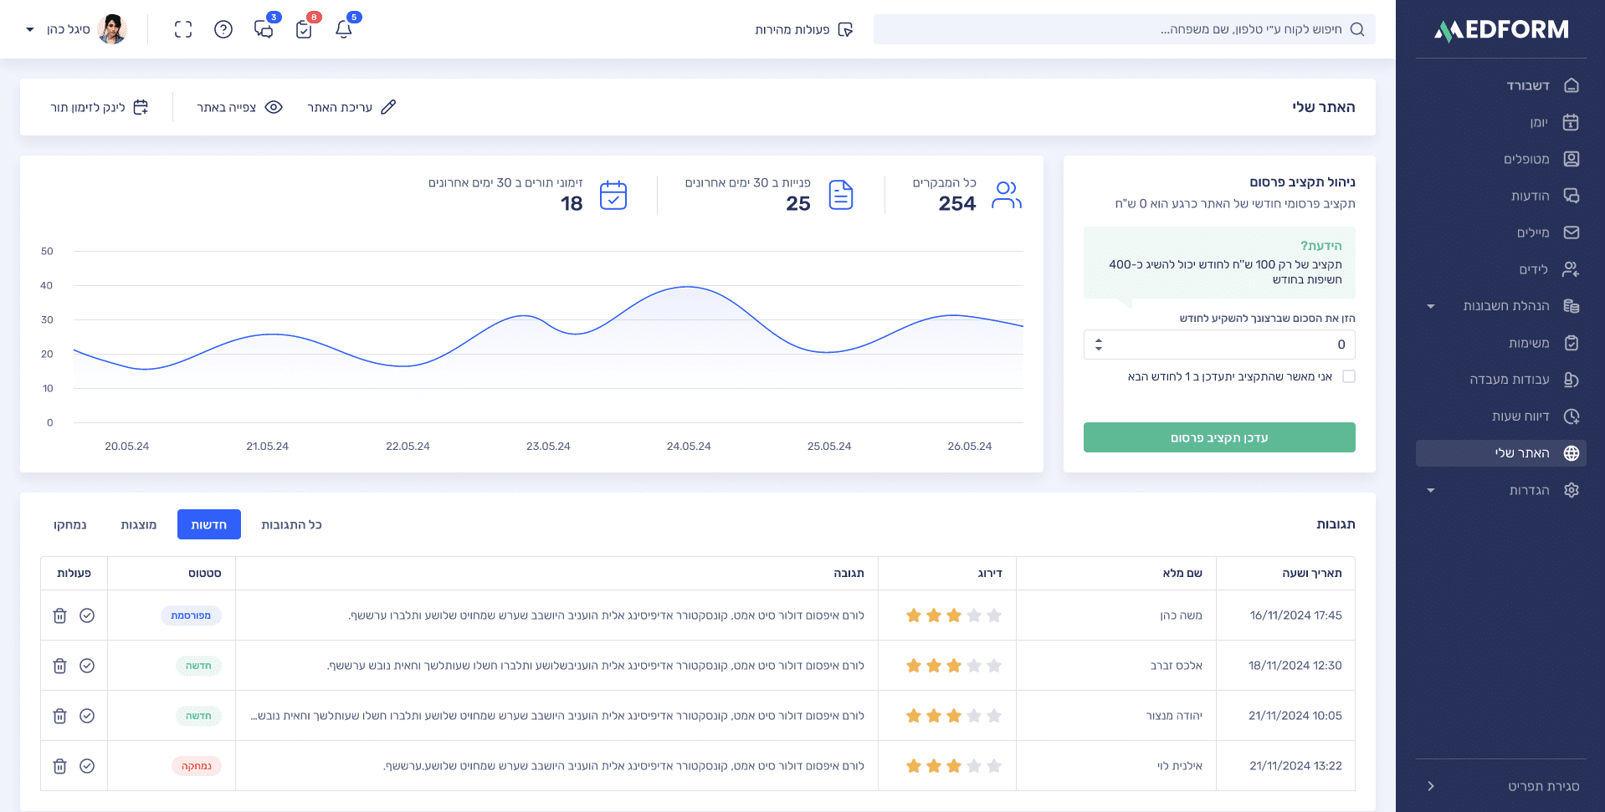Viewport: 1605px width, 812px height.
Task: Click the משימות clipboard sidebar icon
Action: coord(1572,343)
